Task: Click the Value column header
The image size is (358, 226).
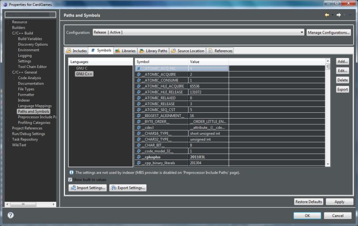Action: click(209, 62)
